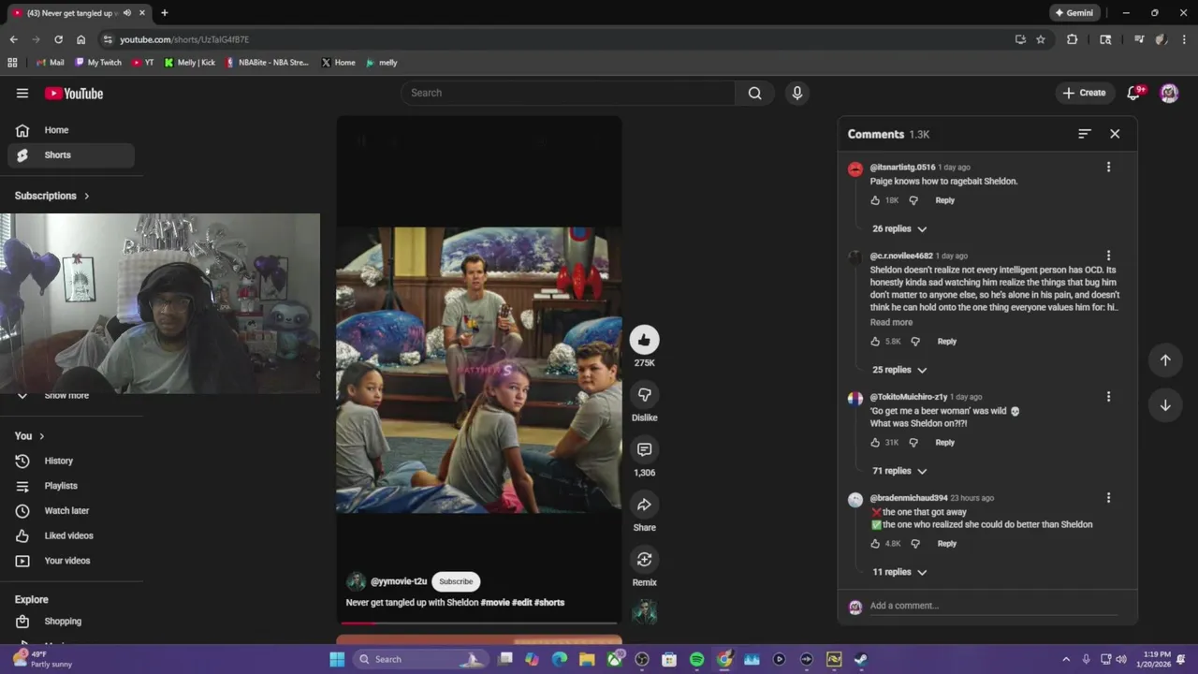Image resolution: width=1198 pixels, height=674 pixels.
Task: Click the Create button
Action: point(1085,93)
